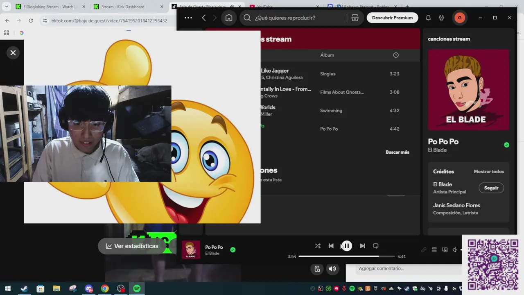524x295 pixels.
Task: Open El Blade album art in Now Playing panel
Action: 468,90
